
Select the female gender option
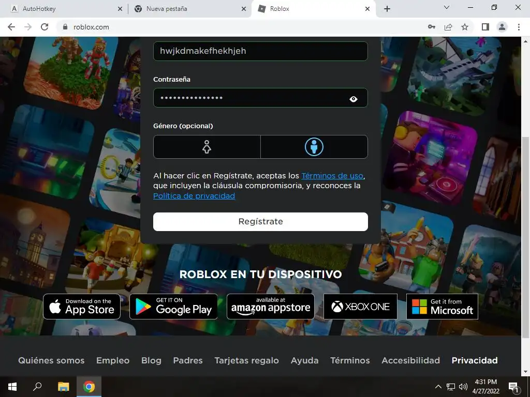(x=207, y=147)
